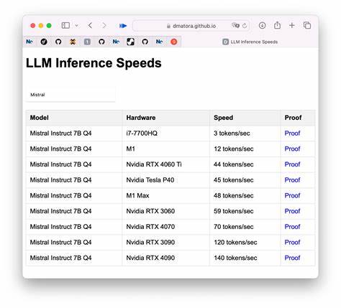The width and height of the screenshot is (341, 308).
Task: Click the green full-screen window button
Action: [49, 26]
